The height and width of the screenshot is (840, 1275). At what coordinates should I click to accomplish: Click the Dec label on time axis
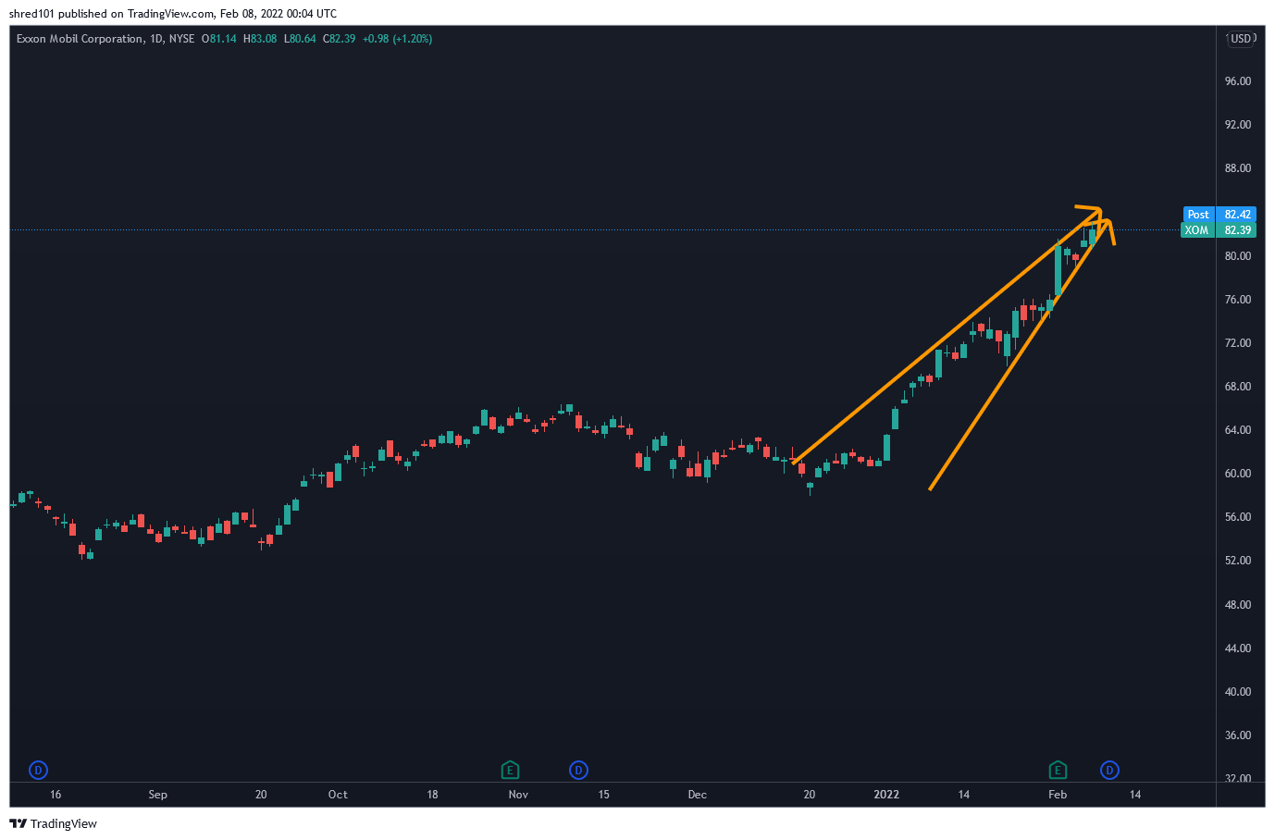click(697, 795)
